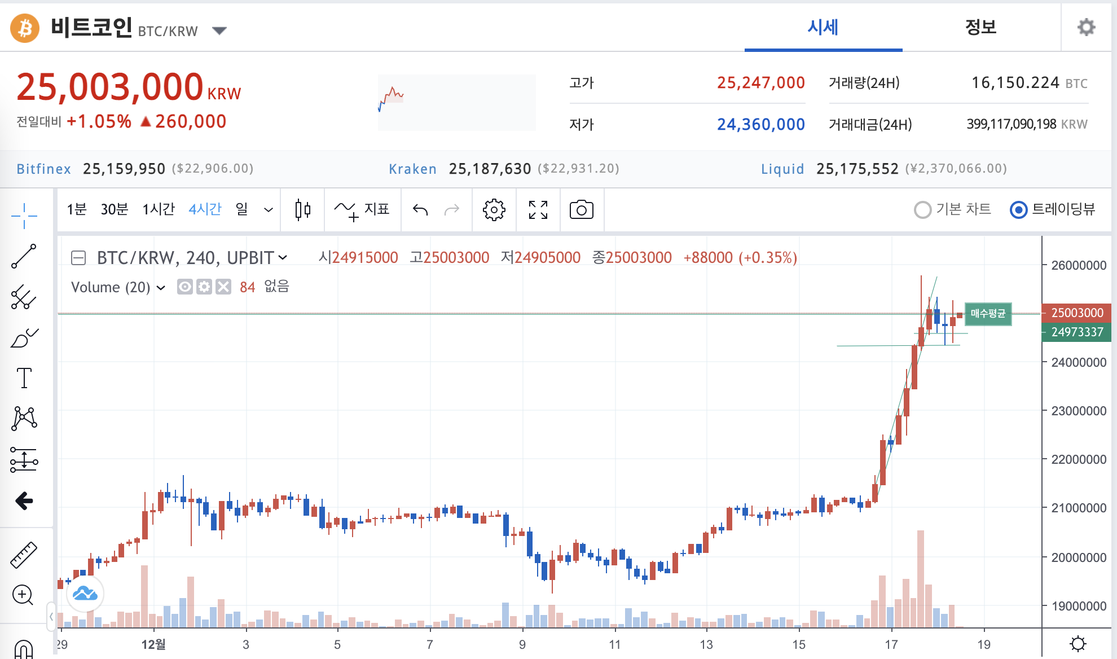The width and height of the screenshot is (1117, 659).
Task: Select the 트레이딩뷰 radio option
Action: pos(1018,210)
